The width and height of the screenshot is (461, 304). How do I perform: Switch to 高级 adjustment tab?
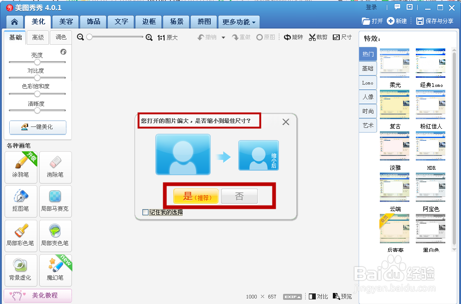tap(38, 37)
